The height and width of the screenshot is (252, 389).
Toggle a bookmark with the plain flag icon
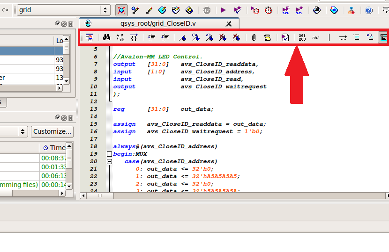pyautogui.click(x=183, y=37)
